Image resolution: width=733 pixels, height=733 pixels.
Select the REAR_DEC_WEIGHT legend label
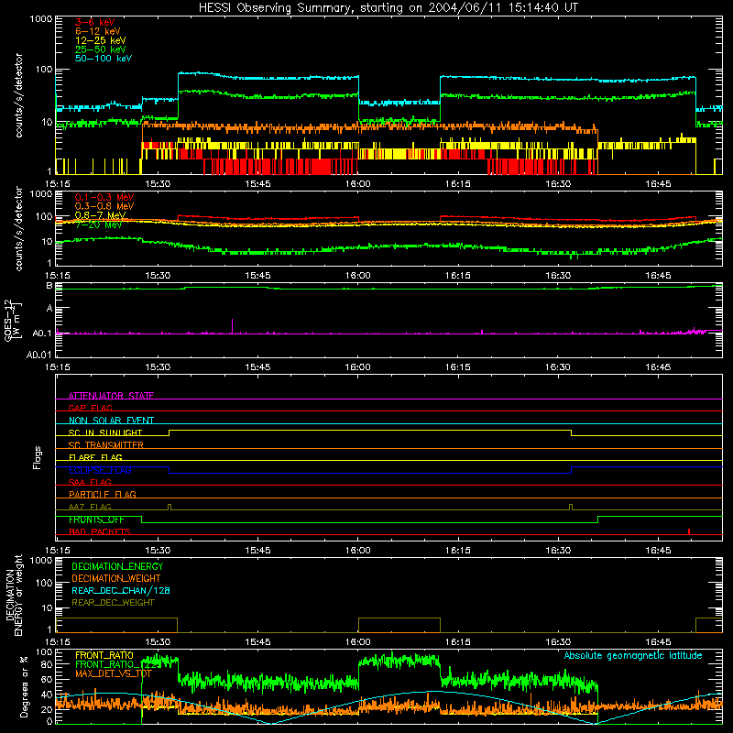[113, 603]
